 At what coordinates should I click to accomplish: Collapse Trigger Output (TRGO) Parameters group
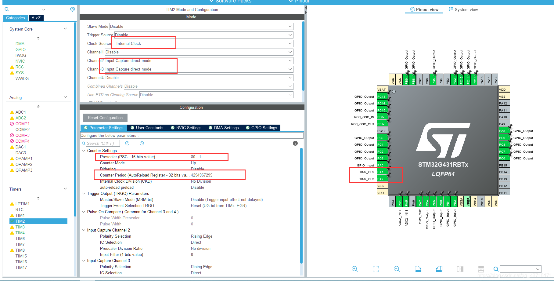tap(84, 193)
